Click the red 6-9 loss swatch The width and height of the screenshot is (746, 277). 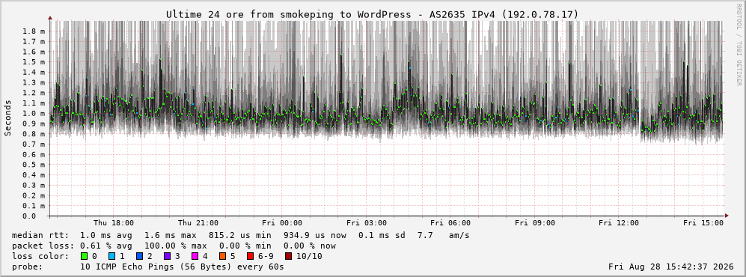tap(250, 257)
